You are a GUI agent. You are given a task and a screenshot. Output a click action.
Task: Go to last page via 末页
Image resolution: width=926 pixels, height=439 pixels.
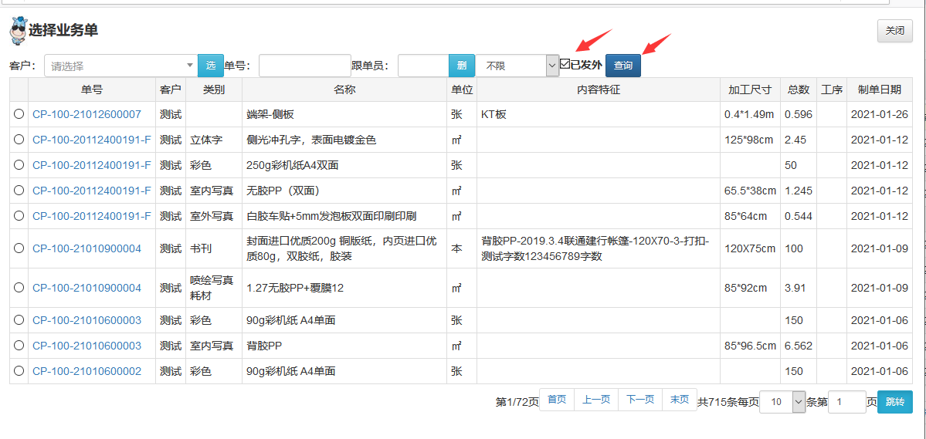[x=679, y=400]
